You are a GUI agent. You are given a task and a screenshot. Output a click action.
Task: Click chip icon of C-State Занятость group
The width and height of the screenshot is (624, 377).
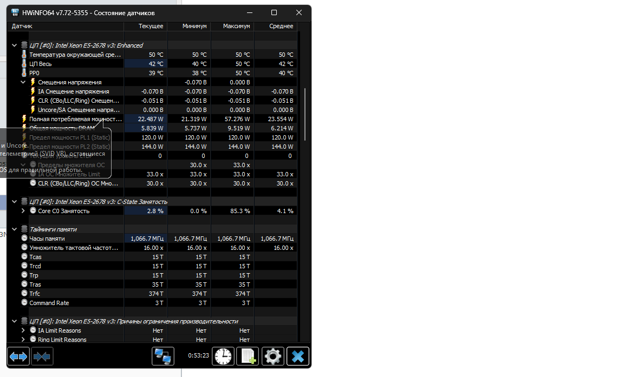click(x=24, y=201)
